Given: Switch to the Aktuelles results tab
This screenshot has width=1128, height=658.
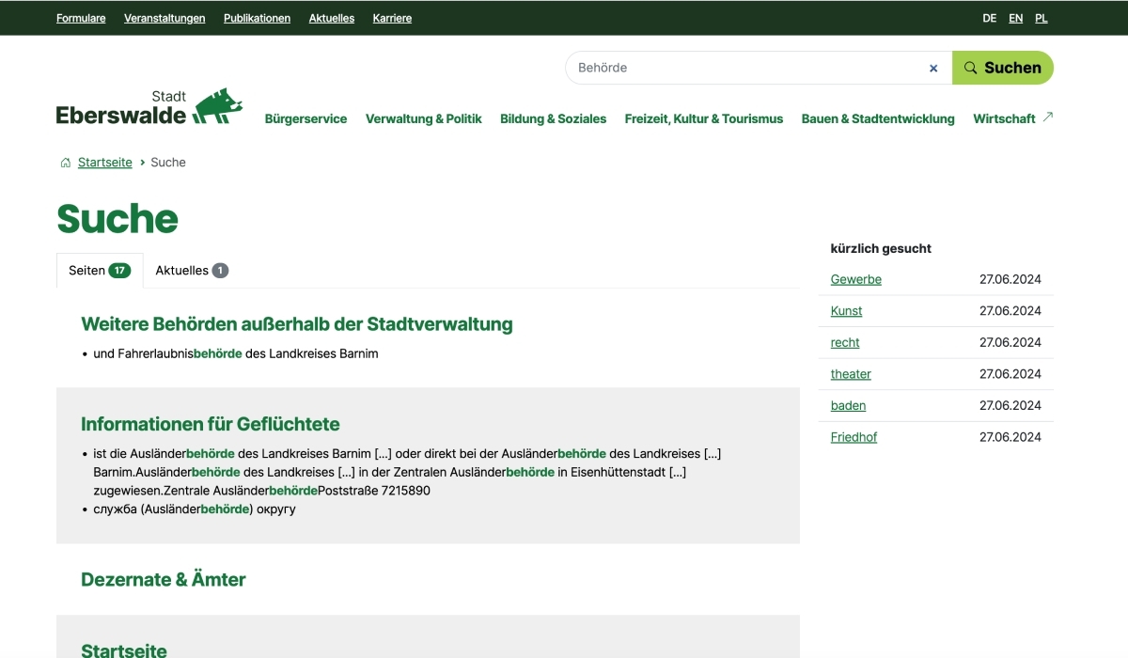Looking at the screenshot, I should click(191, 271).
